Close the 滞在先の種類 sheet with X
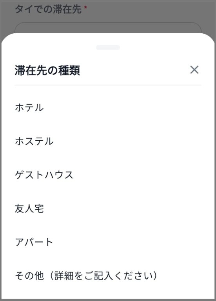The width and height of the screenshot is (216, 301). point(194,70)
